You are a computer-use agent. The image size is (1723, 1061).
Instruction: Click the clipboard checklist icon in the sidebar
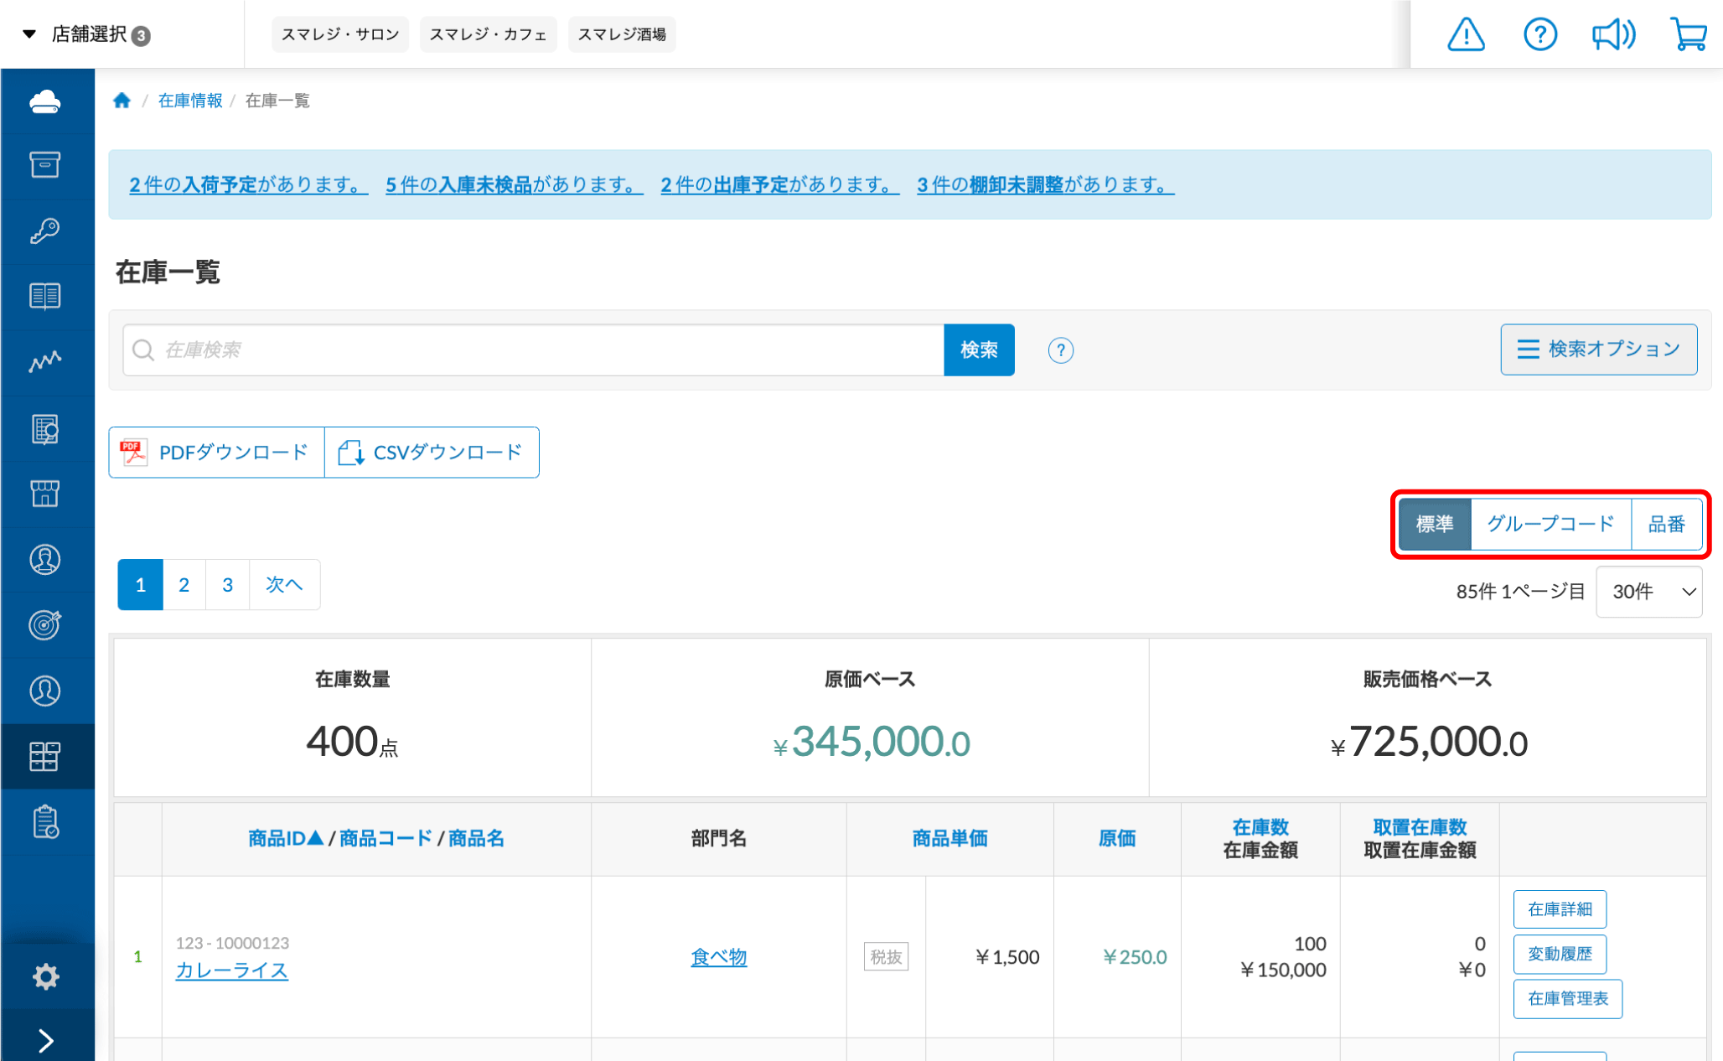coord(46,823)
